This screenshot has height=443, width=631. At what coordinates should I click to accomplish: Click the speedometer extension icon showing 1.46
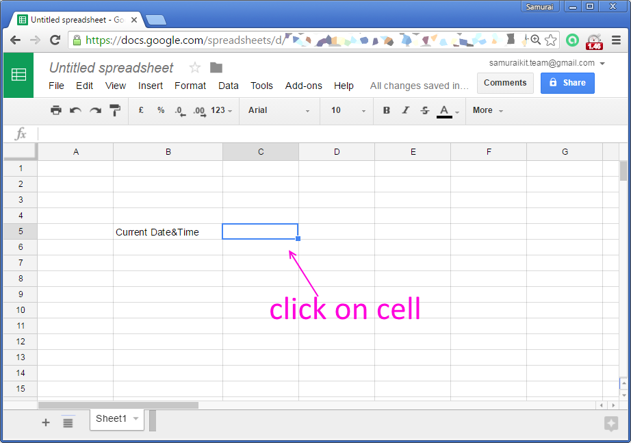click(x=594, y=42)
